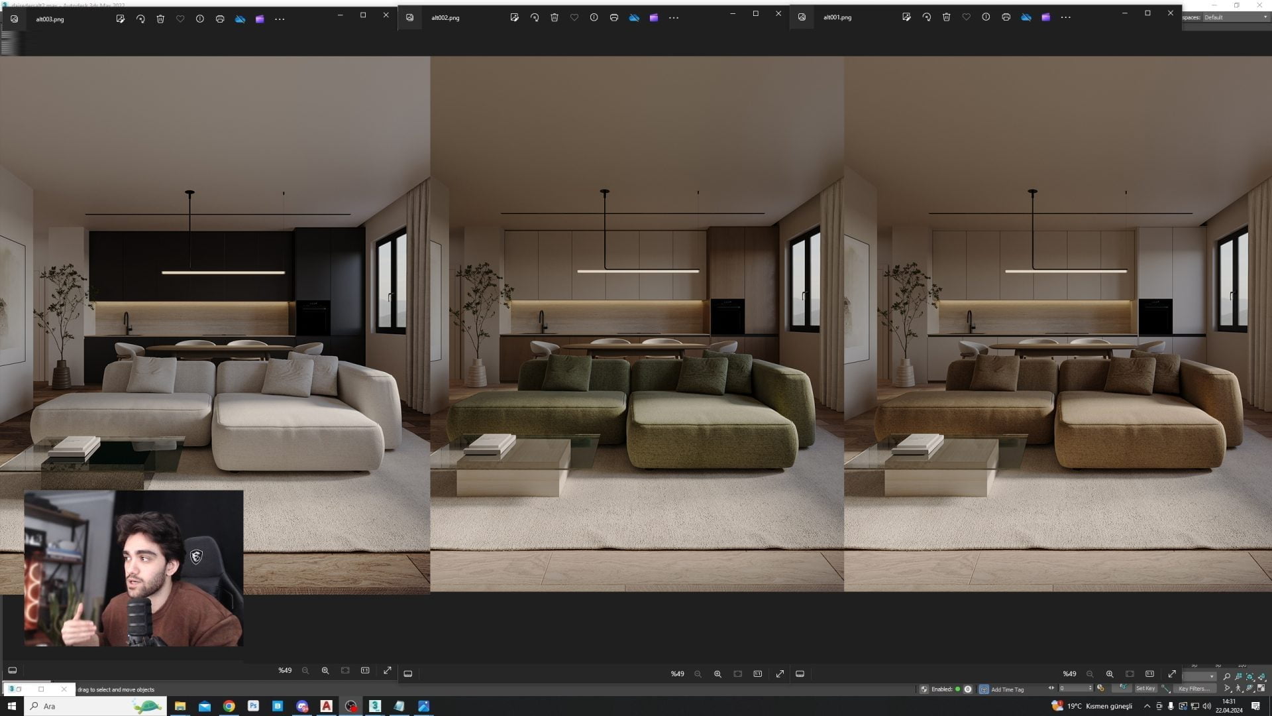Click OneDrive cloud icon in alt001.png window
The width and height of the screenshot is (1272, 716).
coord(1026,17)
